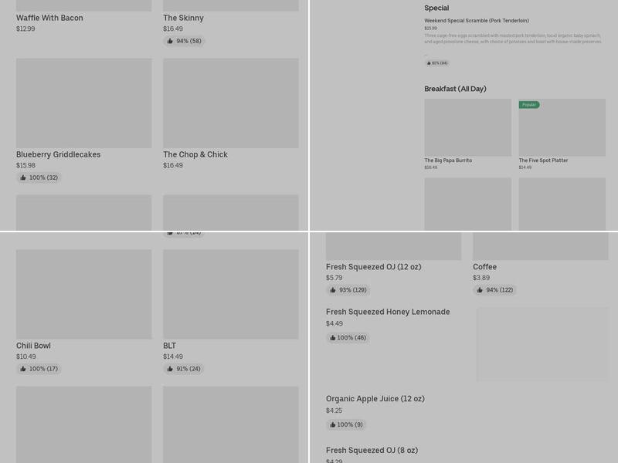Click the Special section heading
This screenshot has height=463, width=618.
[x=436, y=8]
